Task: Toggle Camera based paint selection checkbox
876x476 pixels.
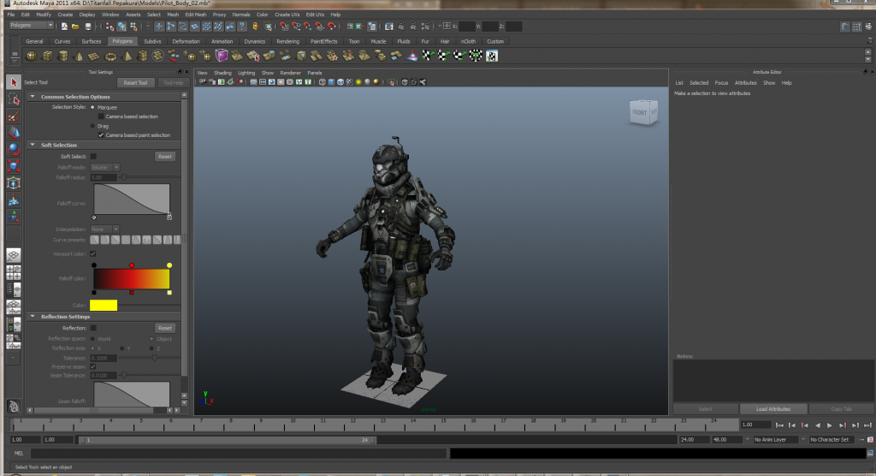Action: pyautogui.click(x=101, y=135)
